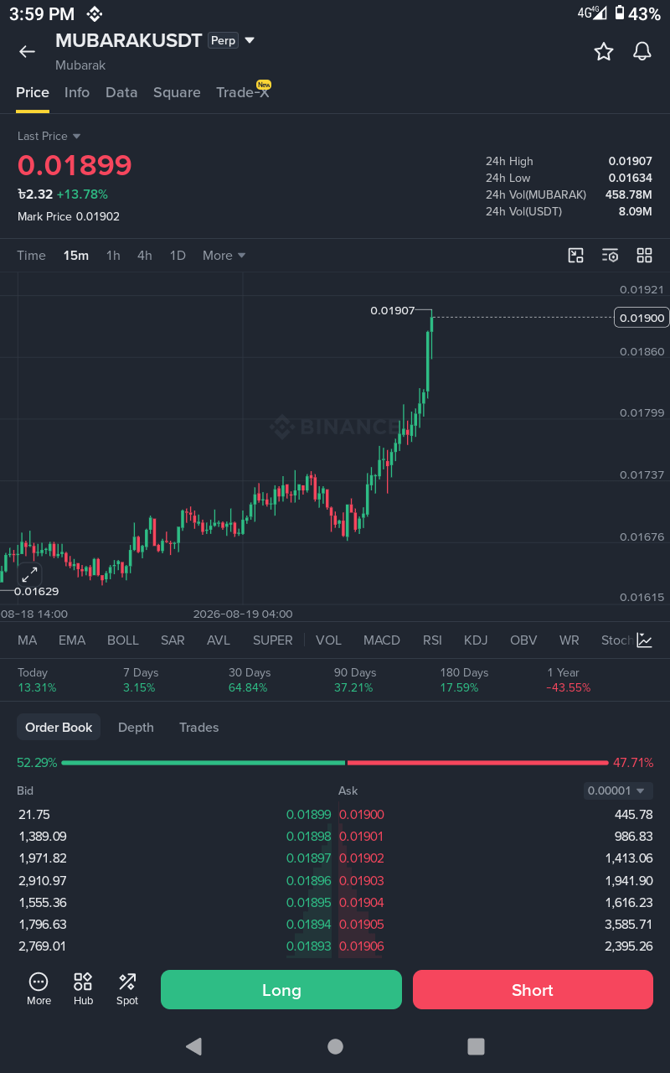Tap the red Short button

(x=533, y=990)
